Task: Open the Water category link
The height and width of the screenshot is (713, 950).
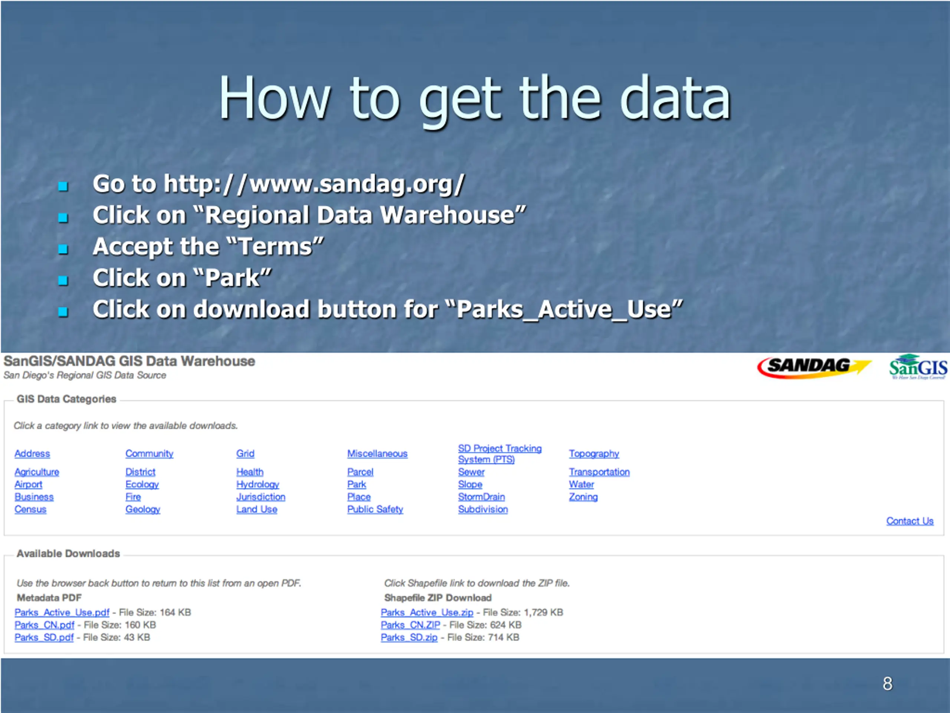Action: coord(582,484)
